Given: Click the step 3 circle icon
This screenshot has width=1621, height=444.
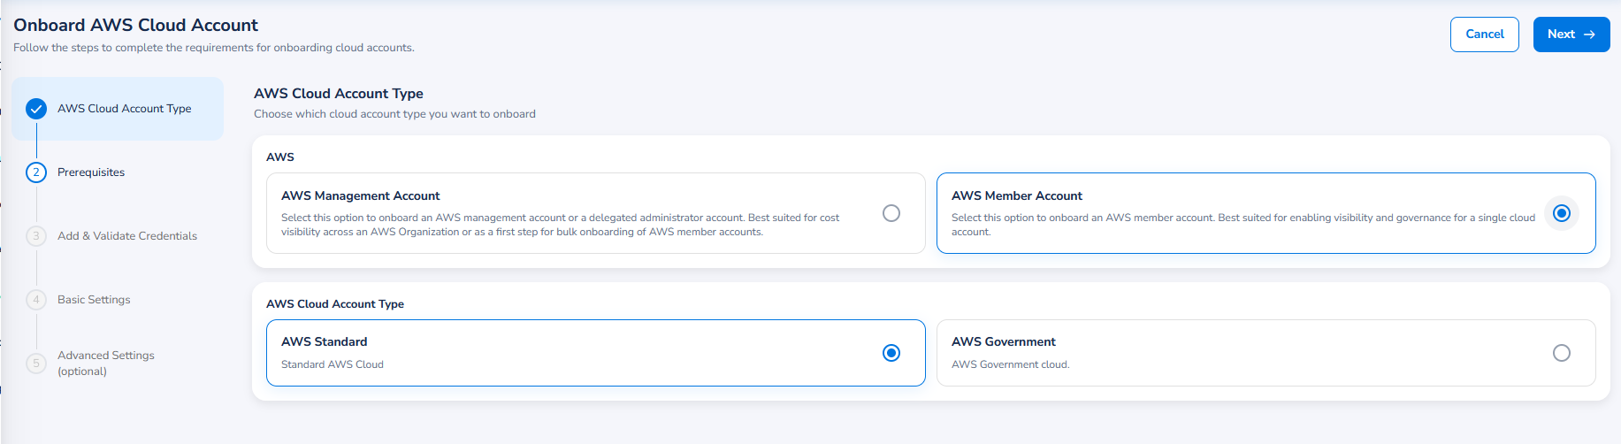Looking at the screenshot, I should (x=36, y=236).
